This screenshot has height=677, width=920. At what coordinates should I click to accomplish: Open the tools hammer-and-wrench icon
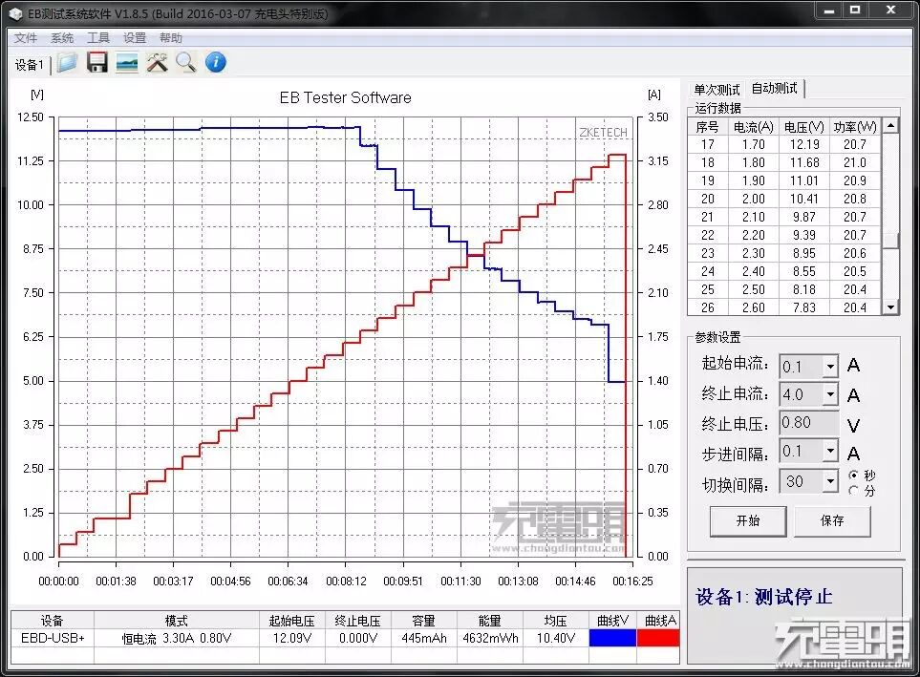point(157,62)
